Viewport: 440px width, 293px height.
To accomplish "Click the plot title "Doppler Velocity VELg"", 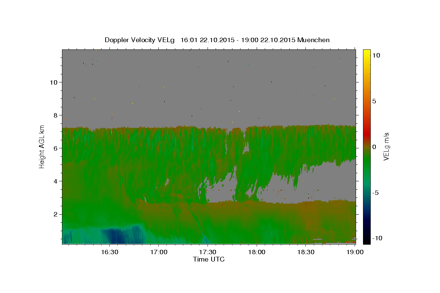I will [x=140, y=40].
